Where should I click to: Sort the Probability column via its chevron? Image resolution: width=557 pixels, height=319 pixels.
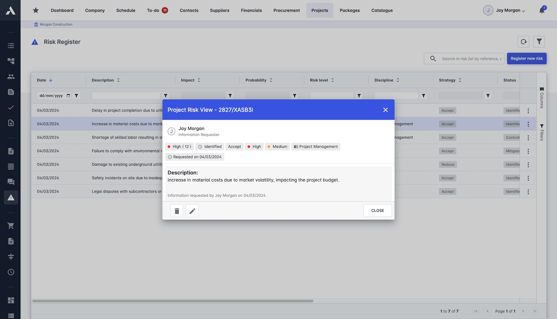click(271, 80)
